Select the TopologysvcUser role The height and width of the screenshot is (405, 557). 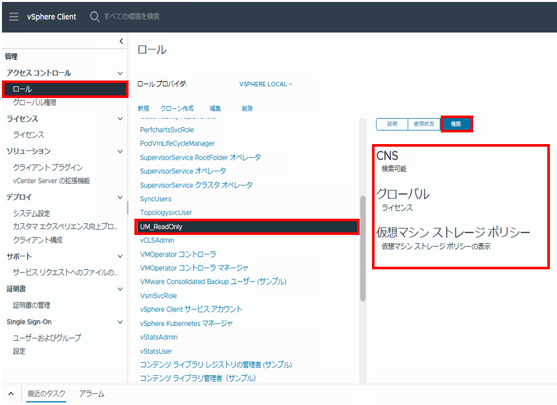166,212
